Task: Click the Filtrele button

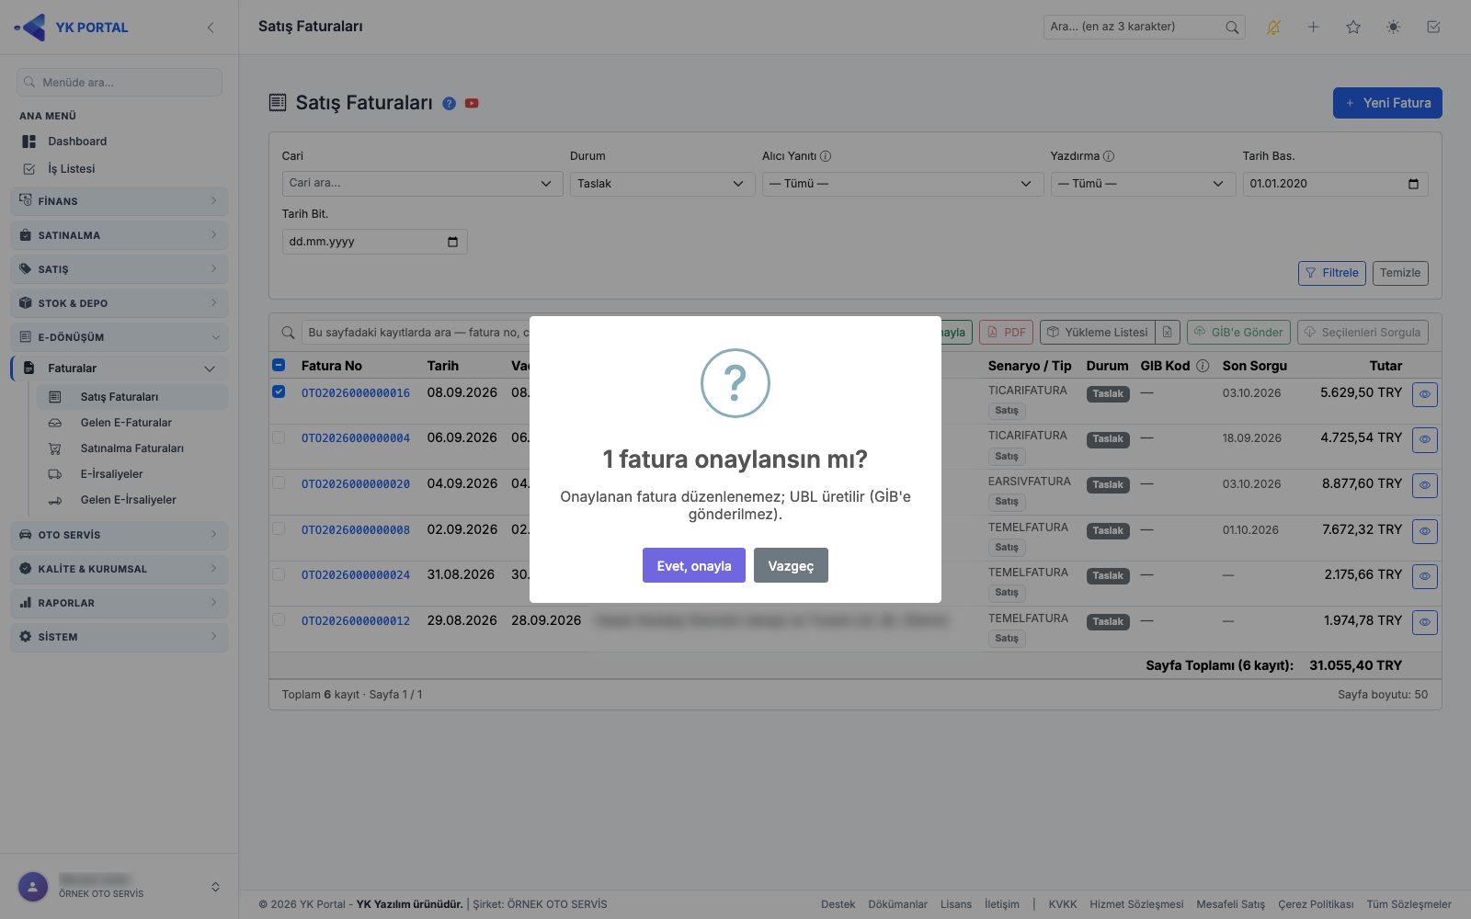Action: pyautogui.click(x=1331, y=273)
